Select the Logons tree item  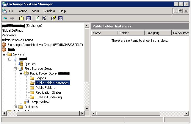[41, 78]
